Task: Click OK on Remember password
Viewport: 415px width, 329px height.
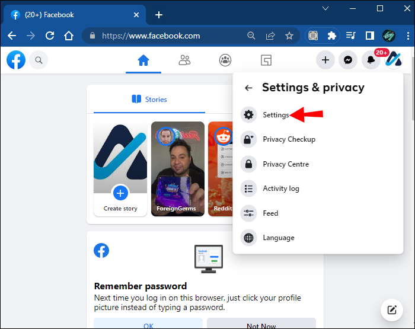Action: (148, 324)
